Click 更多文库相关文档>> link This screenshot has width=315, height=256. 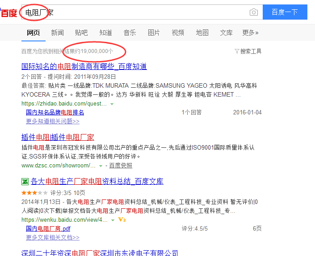53,237
